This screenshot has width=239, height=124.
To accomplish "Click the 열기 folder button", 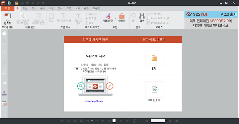I will click(x=154, y=58).
